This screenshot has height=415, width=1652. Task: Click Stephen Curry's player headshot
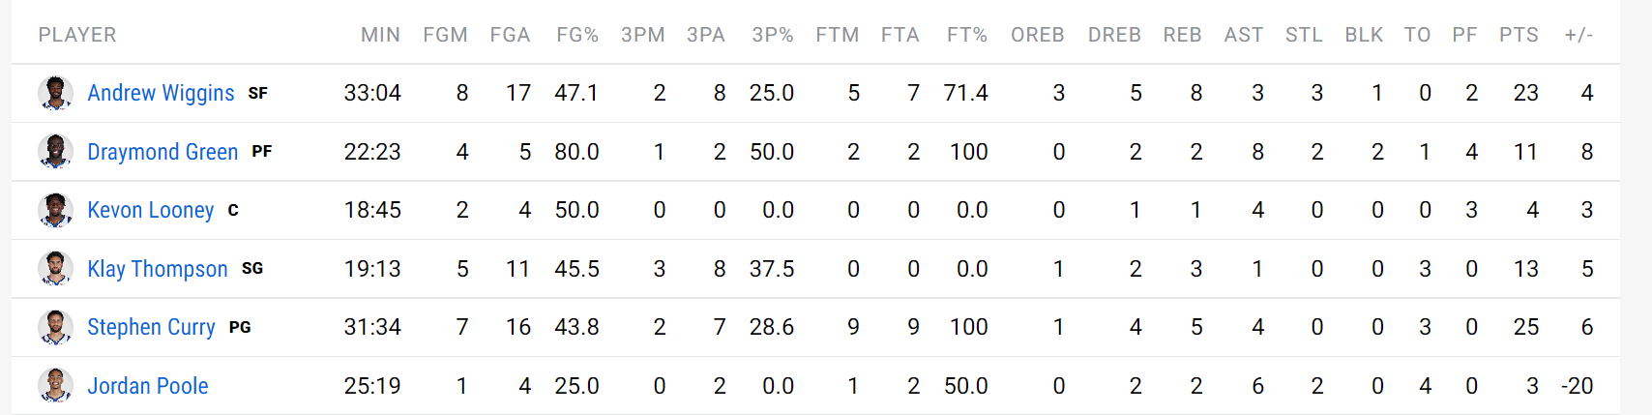pyautogui.click(x=55, y=327)
